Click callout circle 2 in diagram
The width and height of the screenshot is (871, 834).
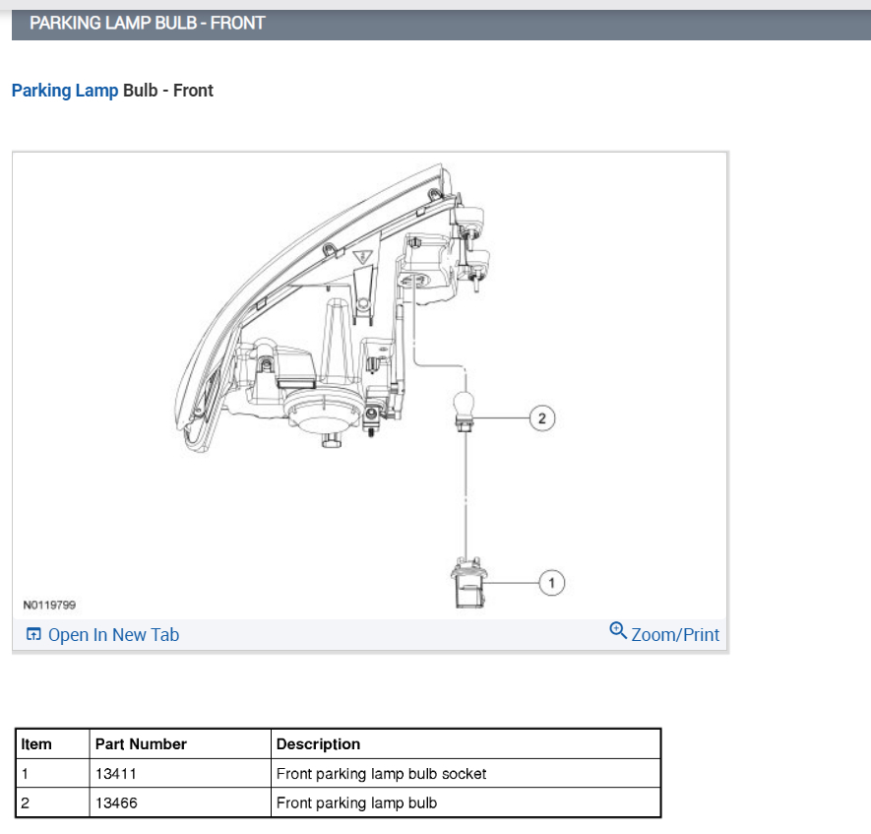(542, 418)
